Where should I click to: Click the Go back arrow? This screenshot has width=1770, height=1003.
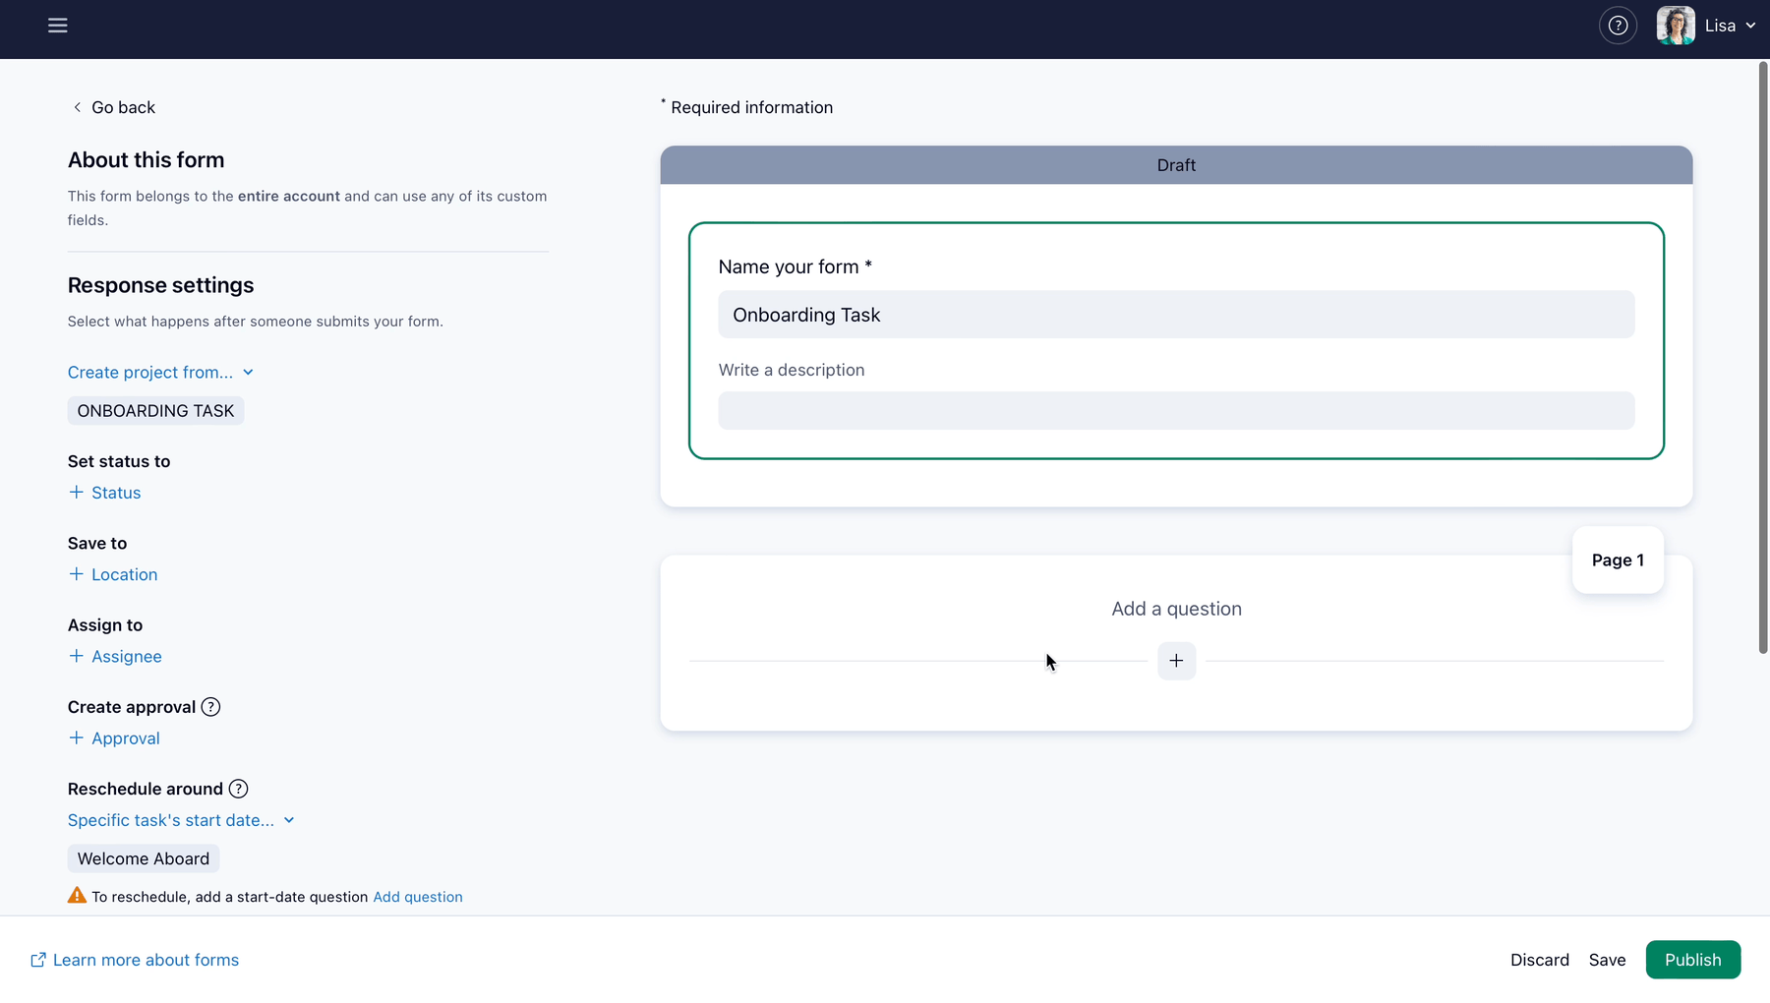click(x=78, y=107)
